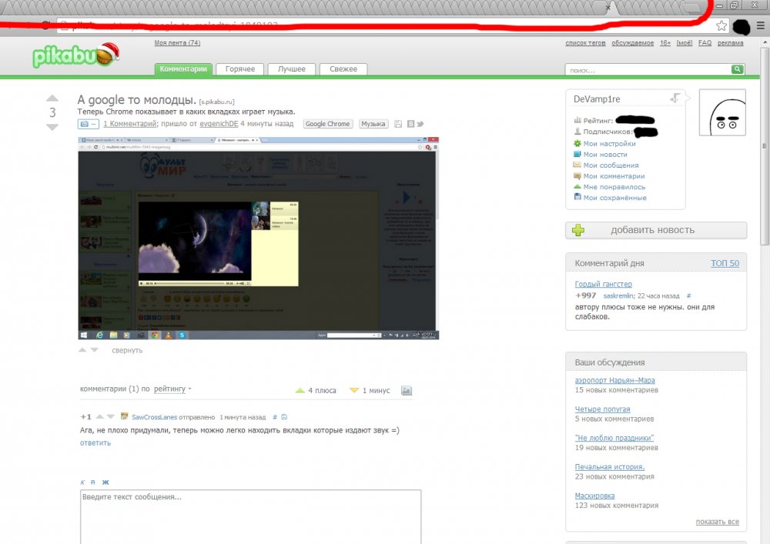The height and width of the screenshot is (544, 770).
Task: Click the comment message text field
Action: (x=250, y=517)
